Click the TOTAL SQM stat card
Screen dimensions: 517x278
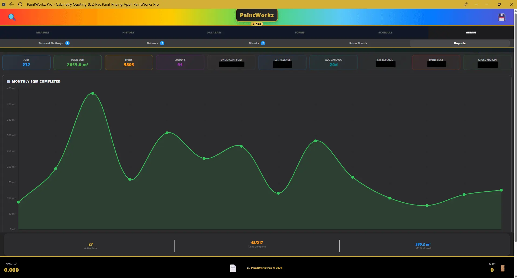coord(78,62)
